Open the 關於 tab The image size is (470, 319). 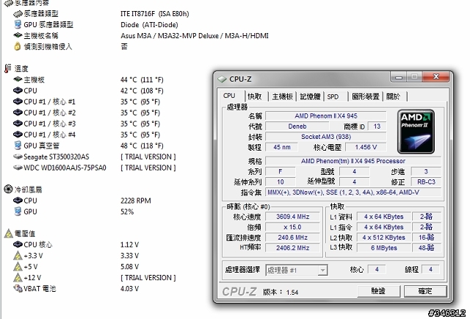pyautogui.click(x=394, y=96)
